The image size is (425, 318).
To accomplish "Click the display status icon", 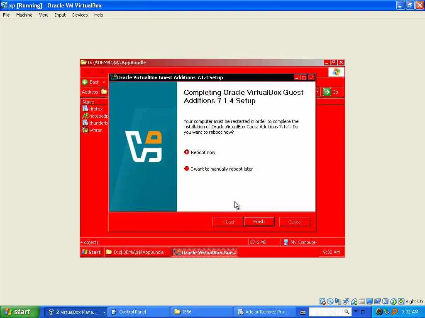I will pyautogui.click(x=370, y=301).
